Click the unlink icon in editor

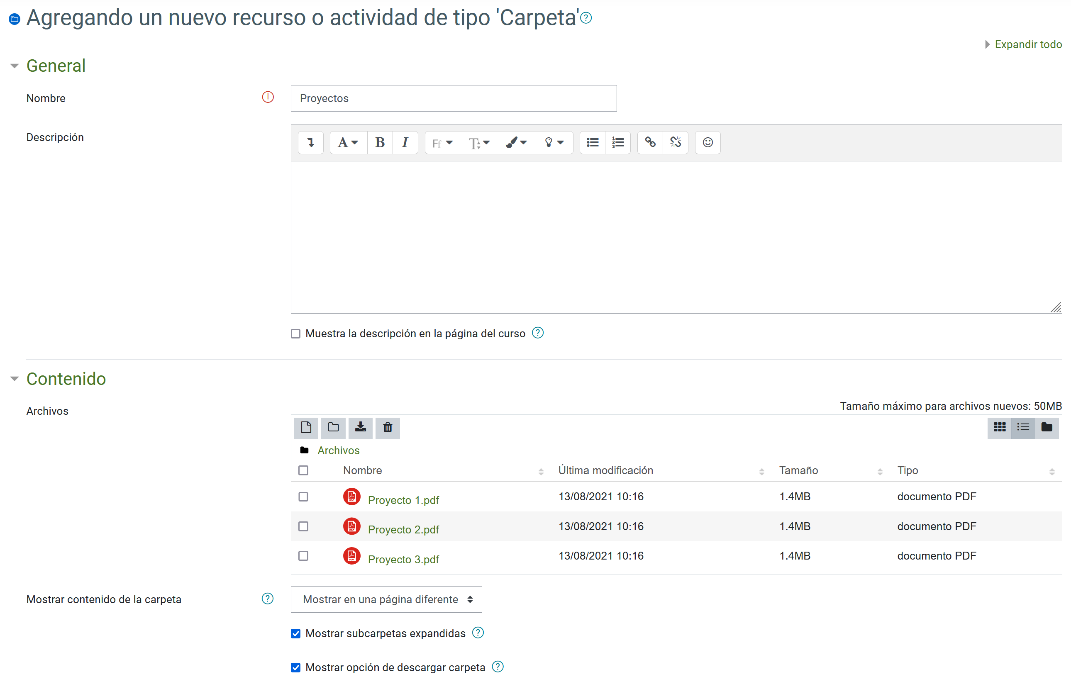click(675, 142)
